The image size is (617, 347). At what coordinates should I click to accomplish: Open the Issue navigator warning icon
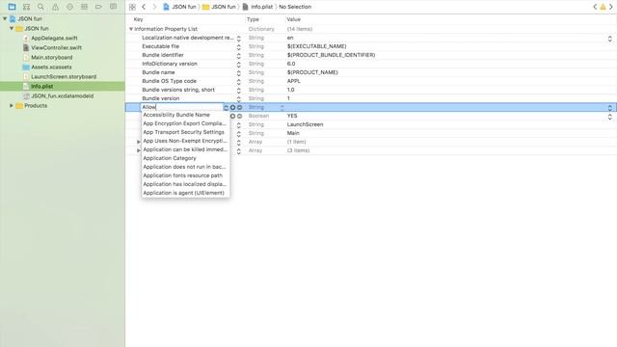(55, 7)
